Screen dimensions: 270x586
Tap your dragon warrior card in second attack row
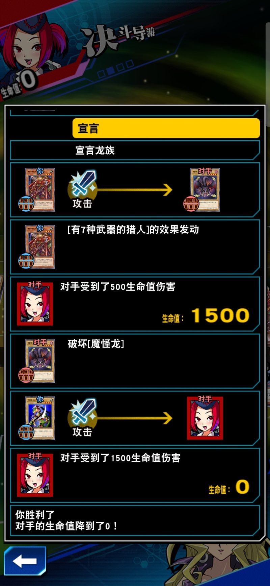point(39,418)
